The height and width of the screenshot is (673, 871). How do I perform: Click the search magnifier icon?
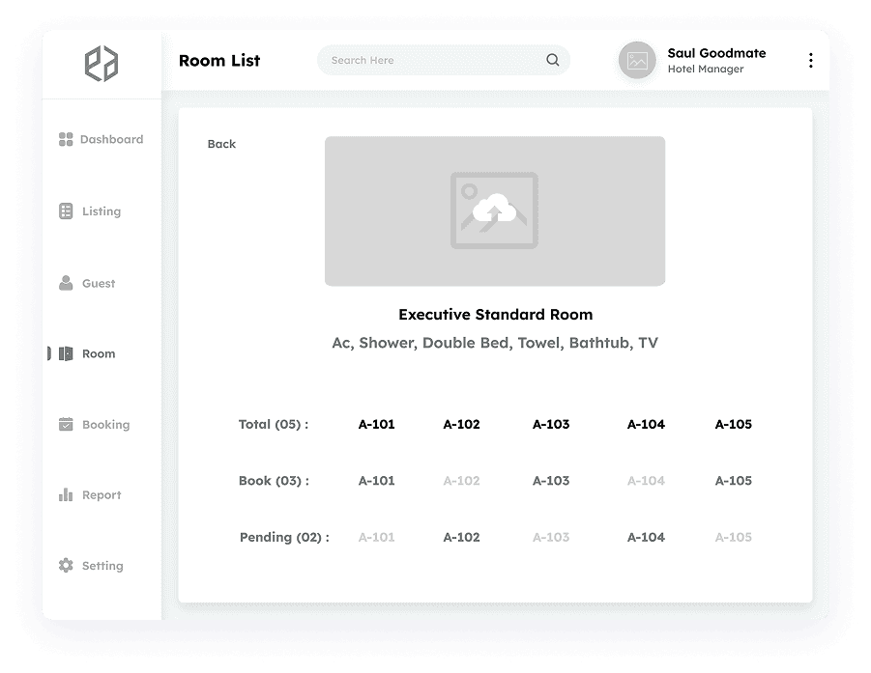[552, 60]
